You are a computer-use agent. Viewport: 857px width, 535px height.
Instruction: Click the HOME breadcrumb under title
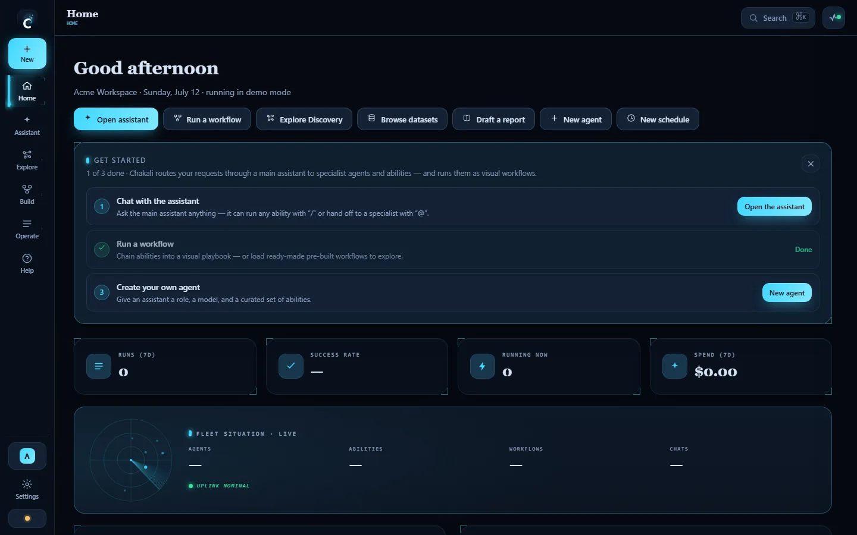point(72,23)
